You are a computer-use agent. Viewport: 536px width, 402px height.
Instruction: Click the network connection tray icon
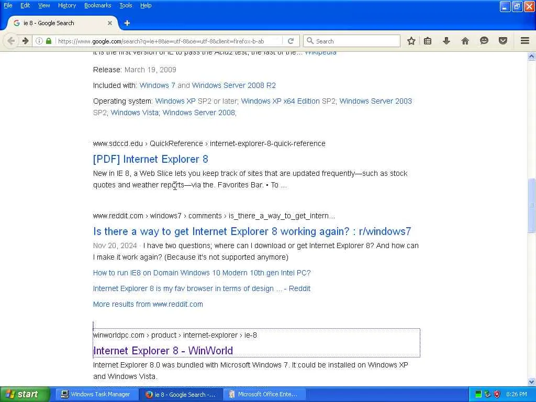click(x=487, y=394)
